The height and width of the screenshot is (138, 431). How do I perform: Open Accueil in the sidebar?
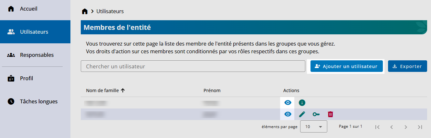(28, 9)
